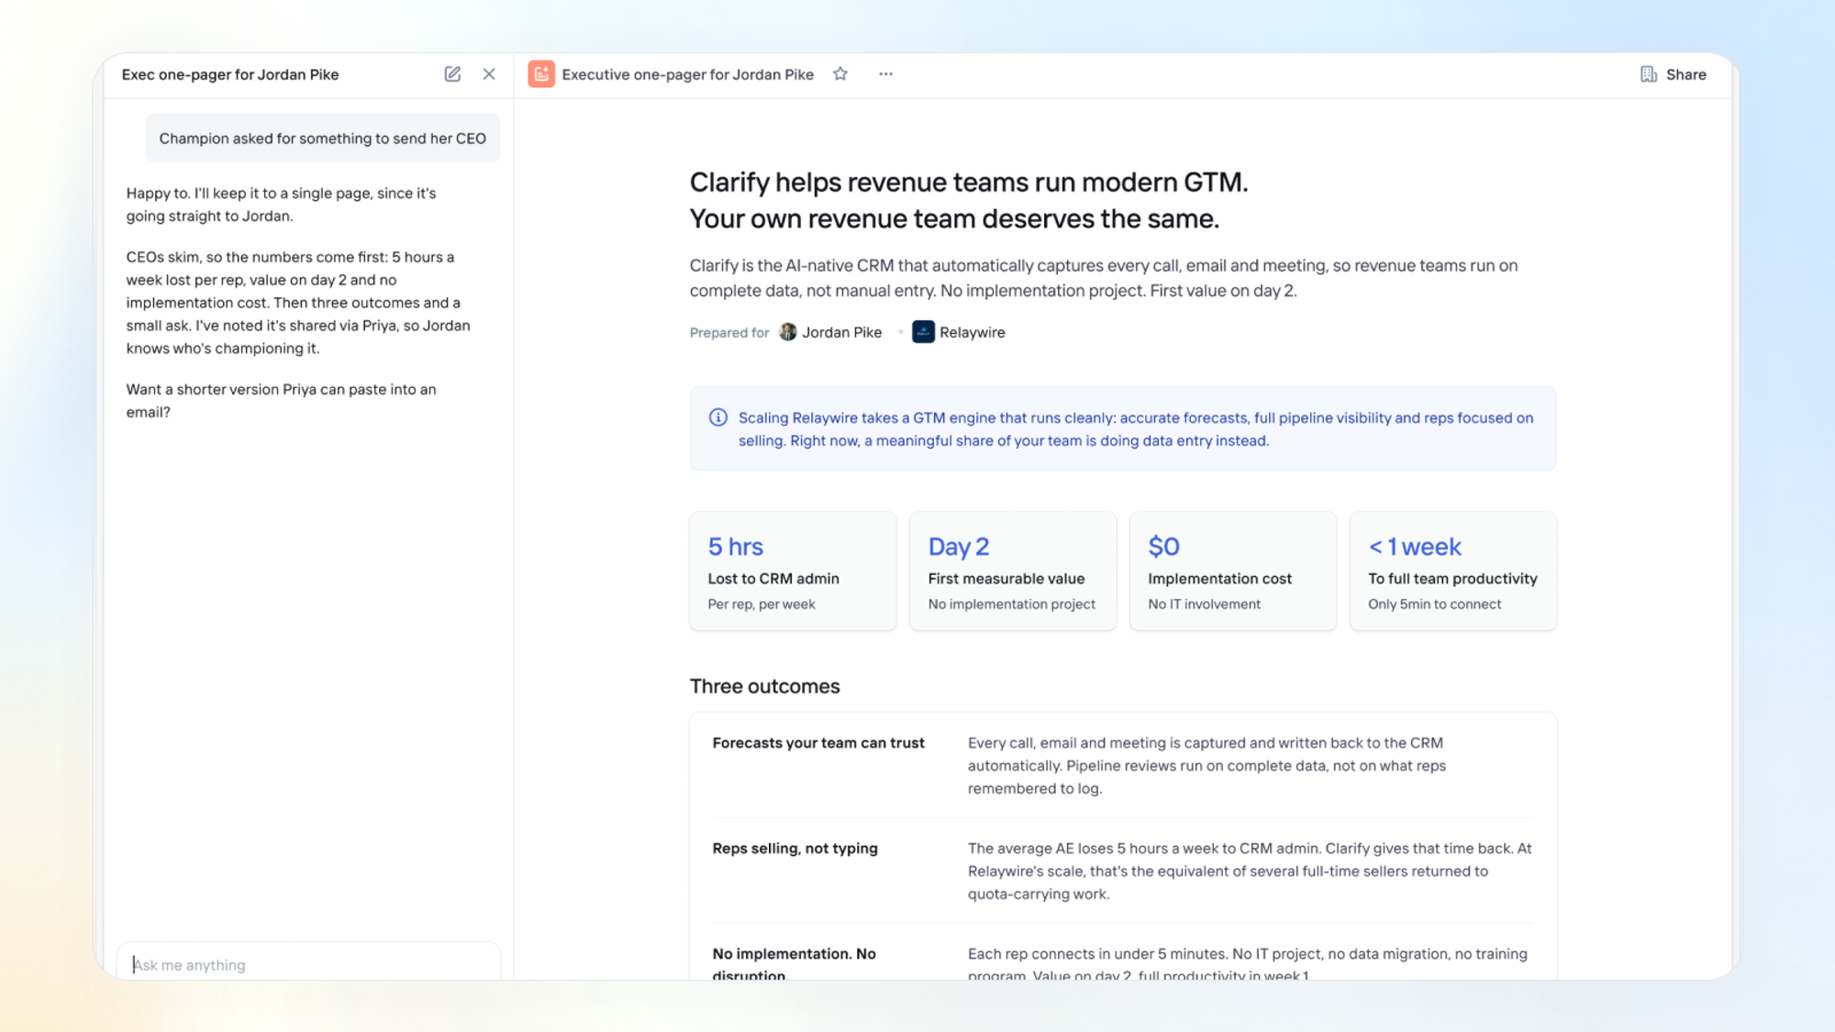The height and width of the screenshot is (1032, 1835).
Task: Click Jordan Pike's avatar photo
Action: (788, 332)
